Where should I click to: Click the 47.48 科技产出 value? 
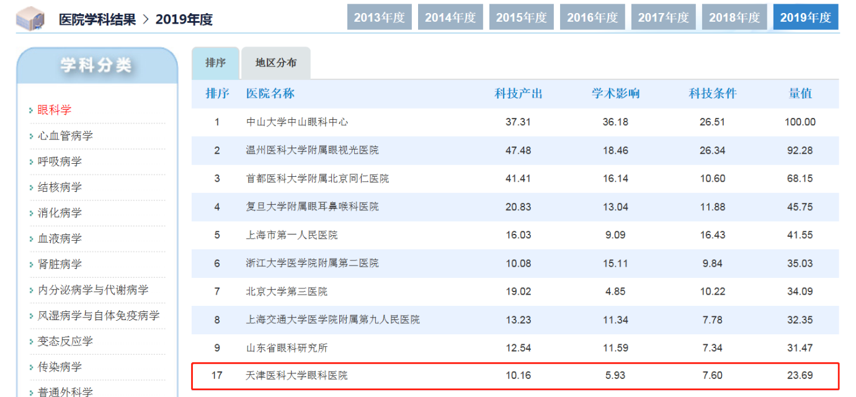[518, 150]
